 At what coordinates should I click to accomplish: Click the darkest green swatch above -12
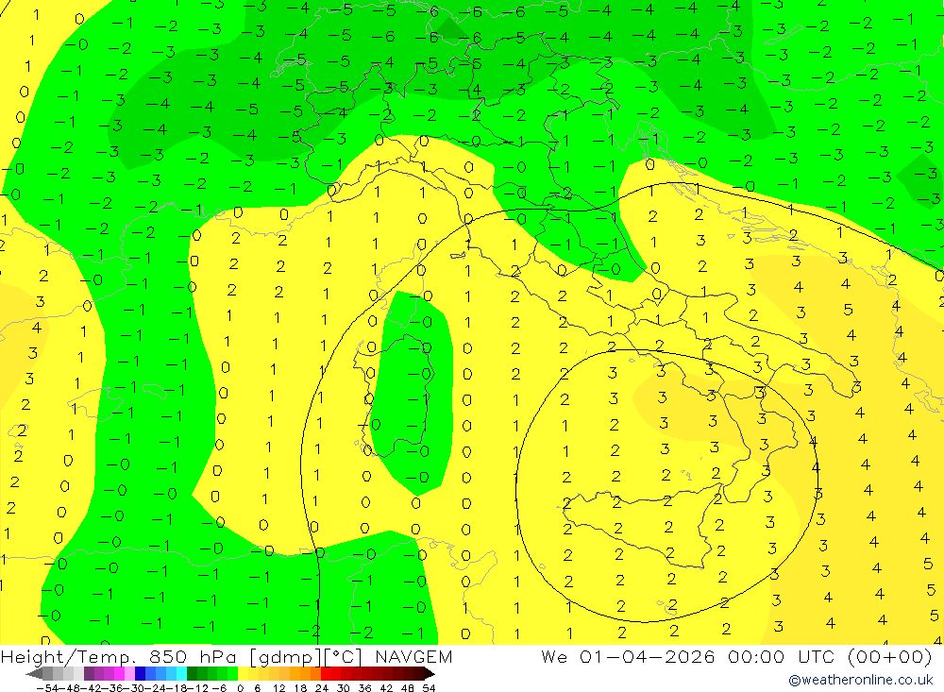[192, 674]
